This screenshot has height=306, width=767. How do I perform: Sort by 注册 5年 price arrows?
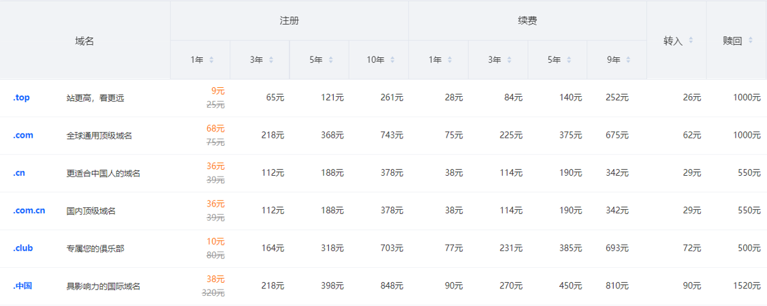click(330, 60)
